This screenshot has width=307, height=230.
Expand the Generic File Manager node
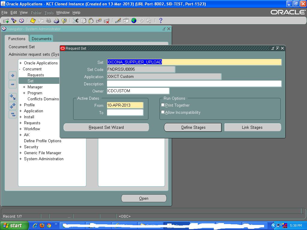click(21, 153)
